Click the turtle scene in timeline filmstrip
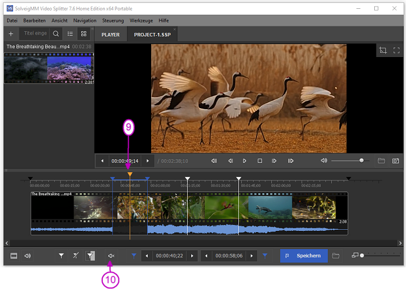Image resolution: width=406 pixels, height=292 pixels. [x=270, y=207]
